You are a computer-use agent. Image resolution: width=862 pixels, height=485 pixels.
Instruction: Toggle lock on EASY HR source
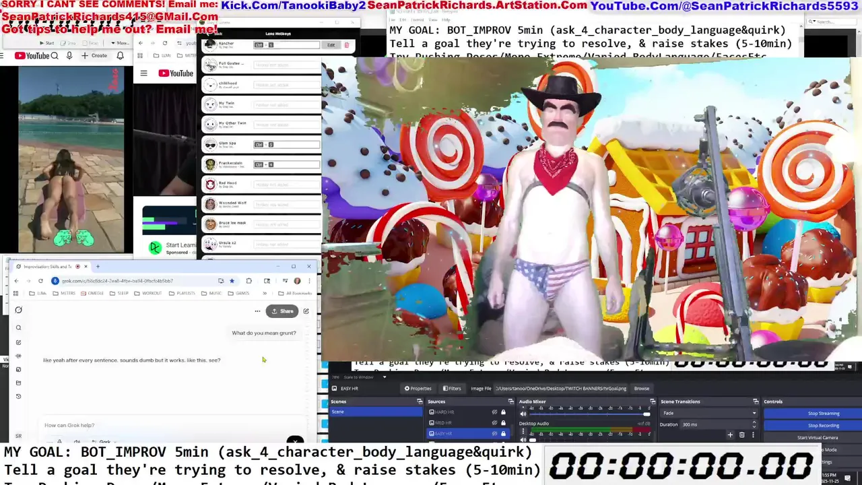[503, 433]
